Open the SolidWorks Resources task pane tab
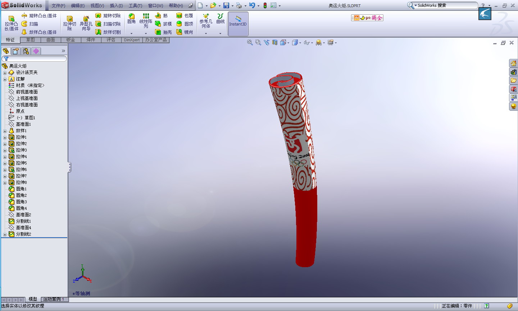Image resolution: width=518 pixels, height=311 pixels. pyautogui.click(x=513, y=64)
